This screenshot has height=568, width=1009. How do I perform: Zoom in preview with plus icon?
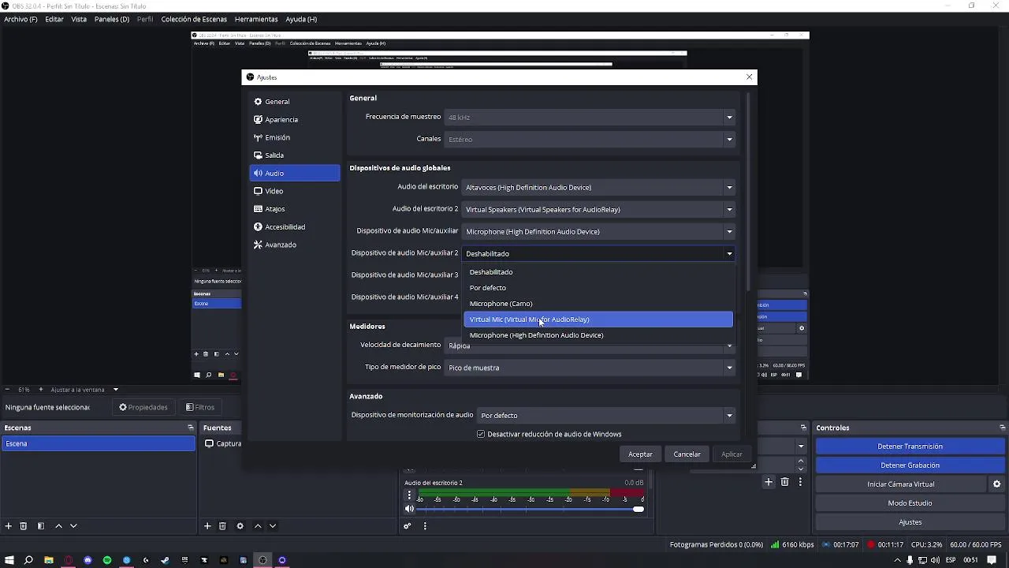(41, 390)
